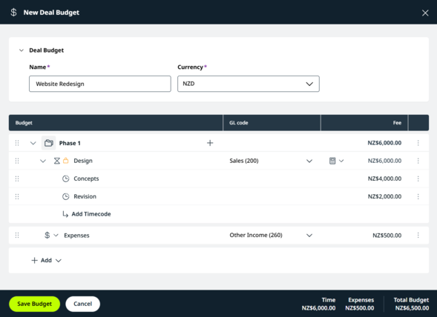Grab the drag handle of Design row
Screen dimensions: 437x317
point(17,161)
